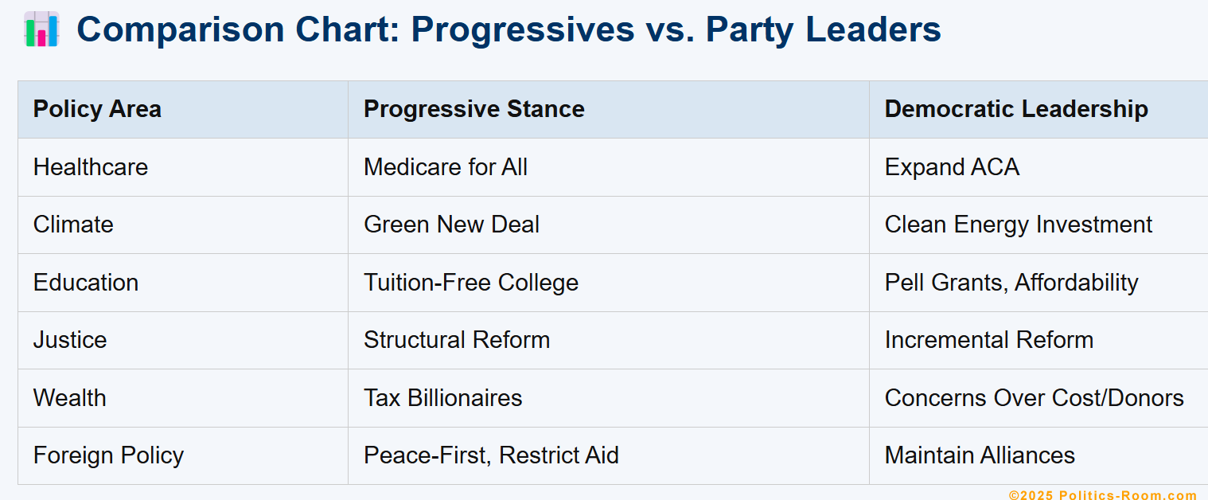This screenshot has width=1208, height=500.
Task: Click the Structural Reform cell
Action: 609,341
